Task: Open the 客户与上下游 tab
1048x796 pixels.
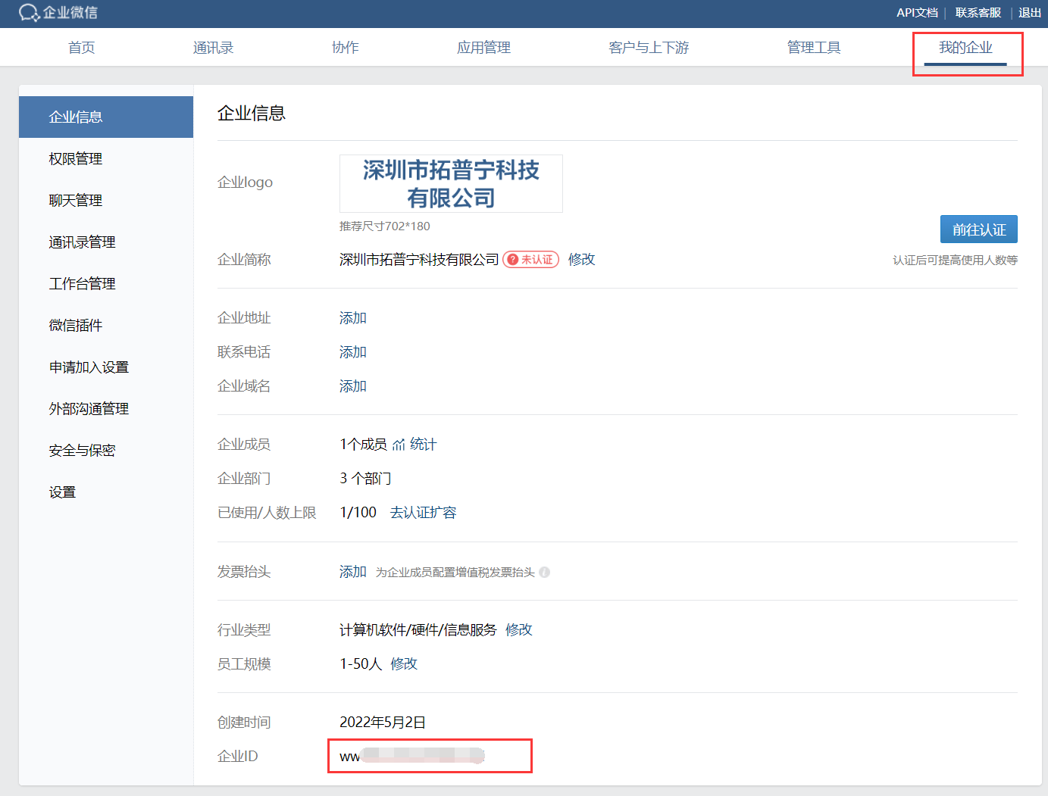Action: pos(649,48)
